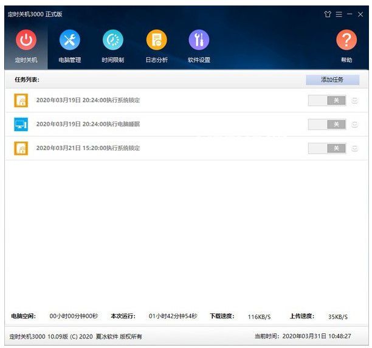Click small icon right of 03月21日 toggle

[355, 148]
